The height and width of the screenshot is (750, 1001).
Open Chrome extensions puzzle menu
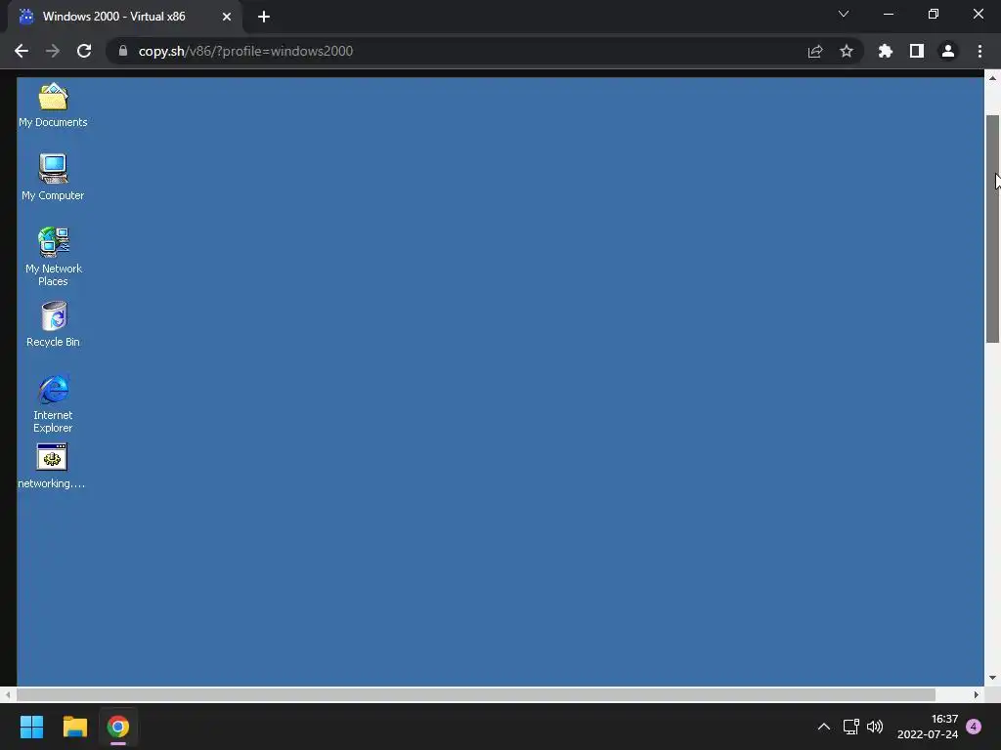[885, 51]
